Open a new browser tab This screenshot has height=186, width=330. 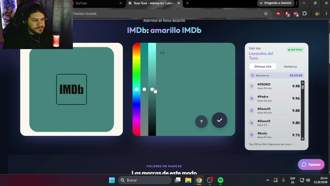pos(187,3)
